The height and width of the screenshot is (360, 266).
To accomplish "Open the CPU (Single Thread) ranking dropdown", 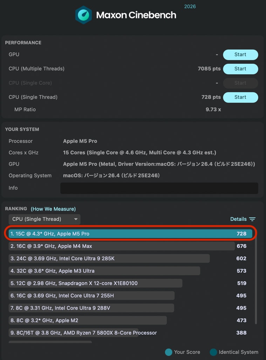I will tap(45, 219).
